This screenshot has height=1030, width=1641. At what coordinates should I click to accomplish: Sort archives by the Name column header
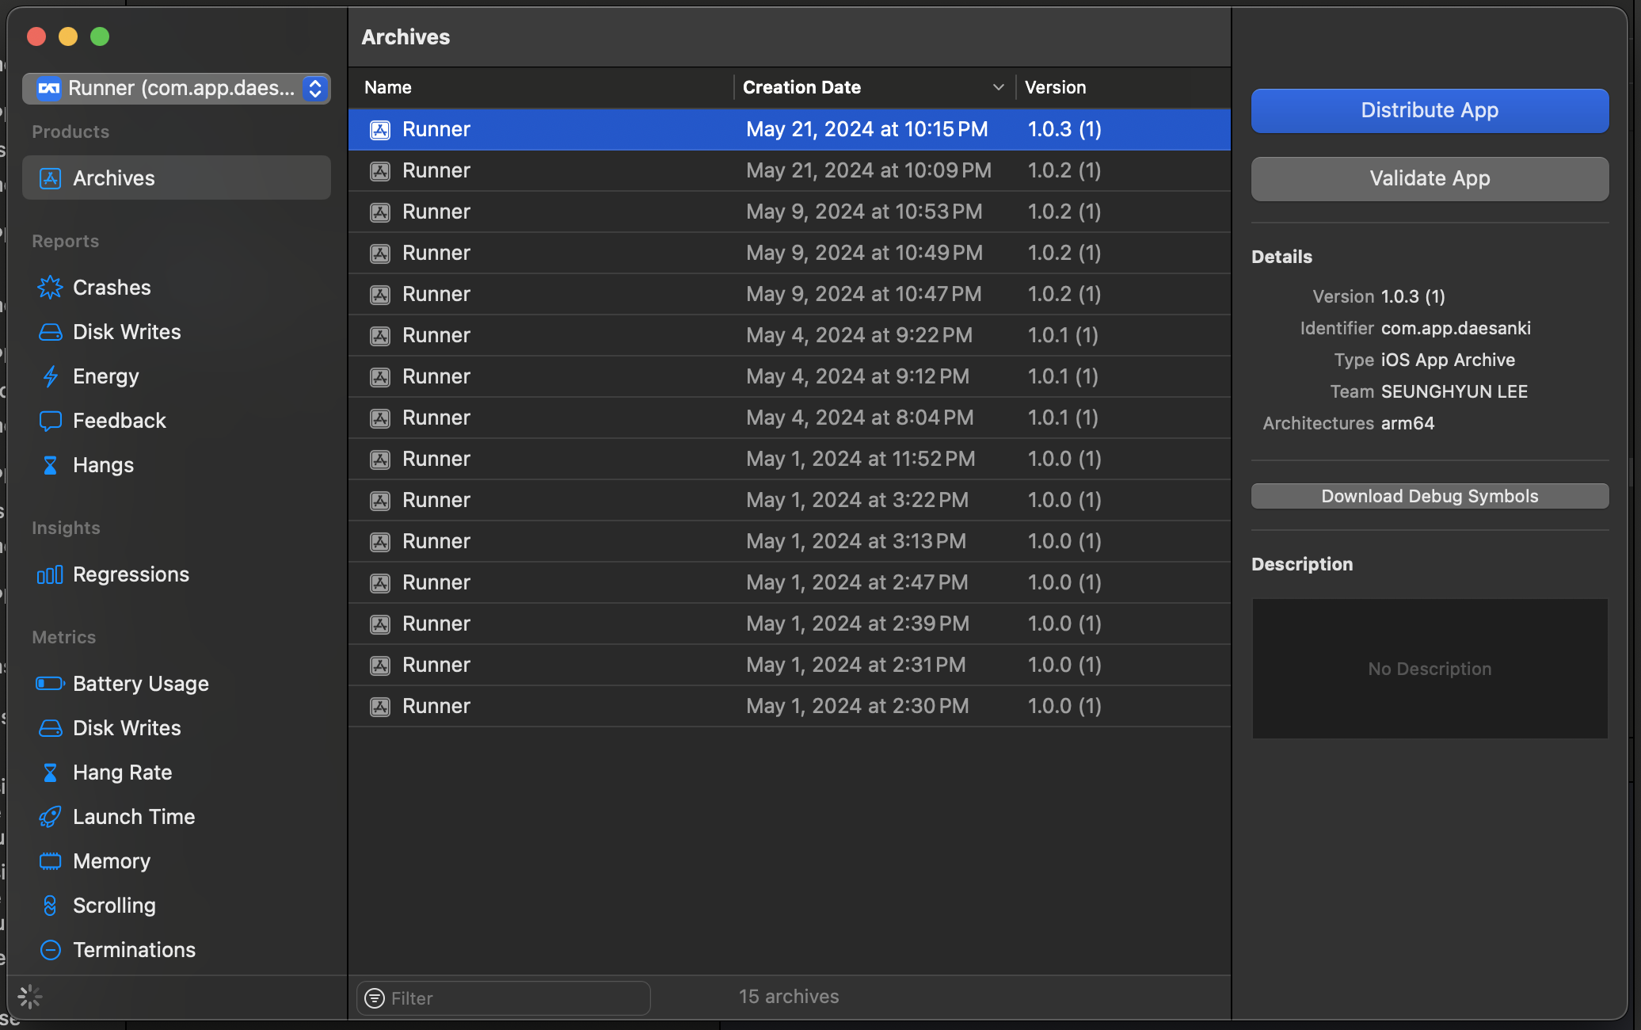[388, 87]
